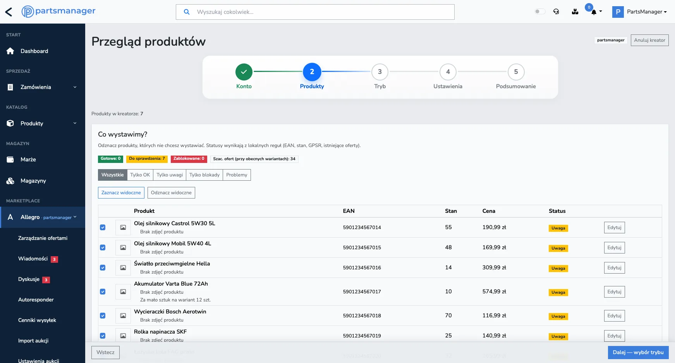The image size is (675, 363).
Task: Click step 5 Podsumowanie circle
Action: 516,72
